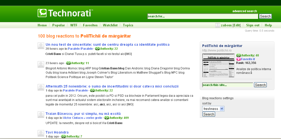Open the Tavi Hoandra post link
The width and height of the screenshot is (281, 139).
tap(57, 132)
